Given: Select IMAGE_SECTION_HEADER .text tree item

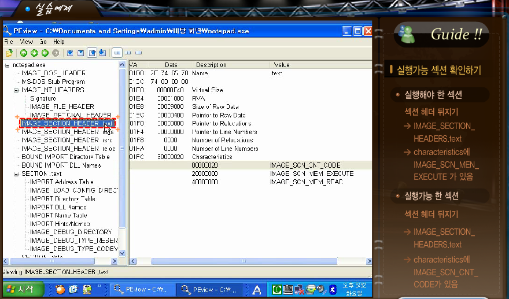Looking at the screenshot, I should pos(67,123).
